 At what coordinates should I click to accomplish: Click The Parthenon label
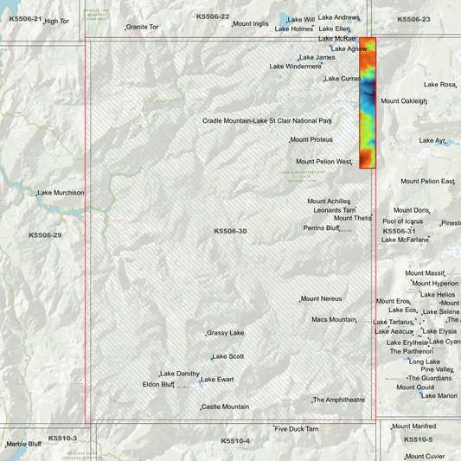pos(412,351)
